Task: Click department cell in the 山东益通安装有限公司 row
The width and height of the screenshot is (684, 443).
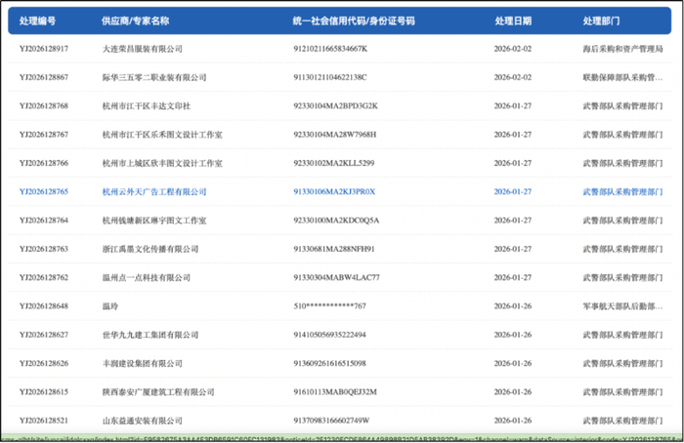Action: pyautogui.click(x=623, y=421)
